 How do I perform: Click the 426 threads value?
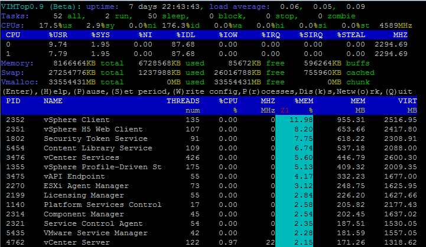coord(193,157)
